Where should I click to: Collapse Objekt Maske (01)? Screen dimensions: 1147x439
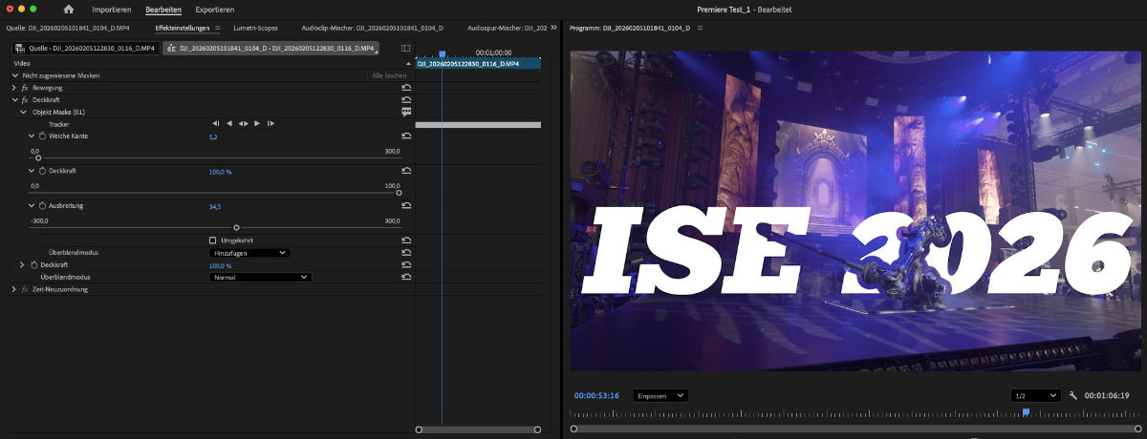coord(24,112)
